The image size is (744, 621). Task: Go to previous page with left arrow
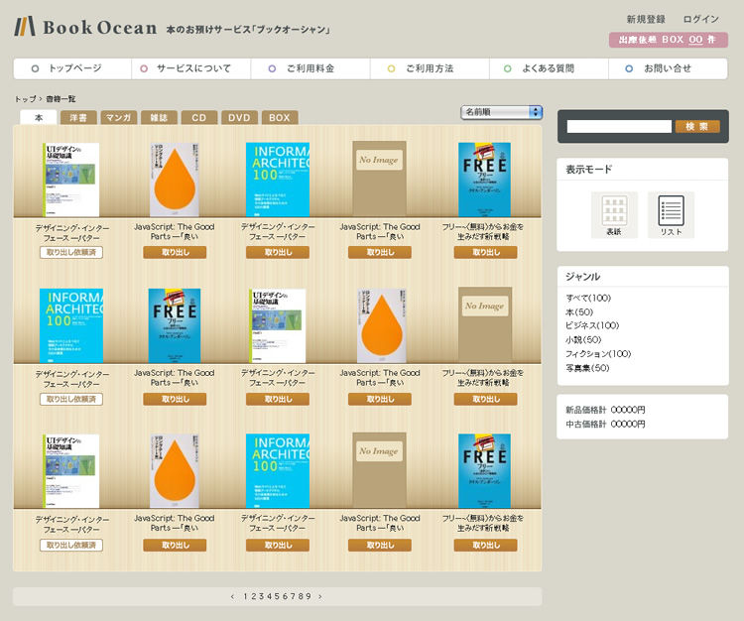pyautogui.click(x=232, y=596)
